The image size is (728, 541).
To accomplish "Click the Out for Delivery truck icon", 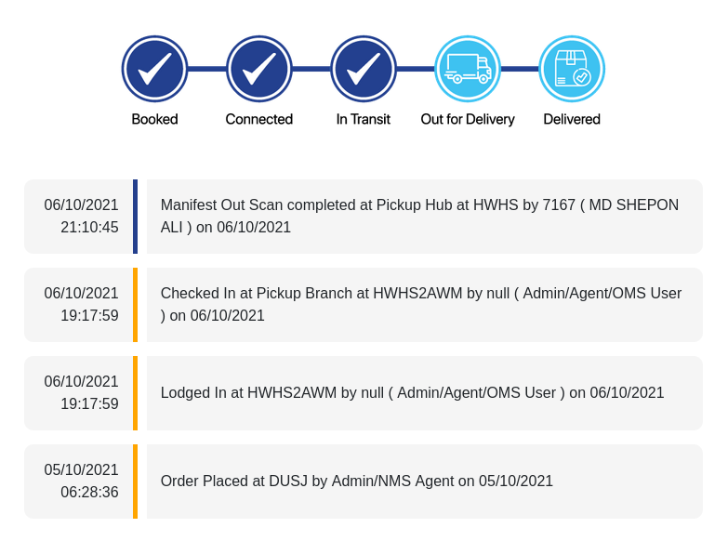I will [x=468, y=69].
